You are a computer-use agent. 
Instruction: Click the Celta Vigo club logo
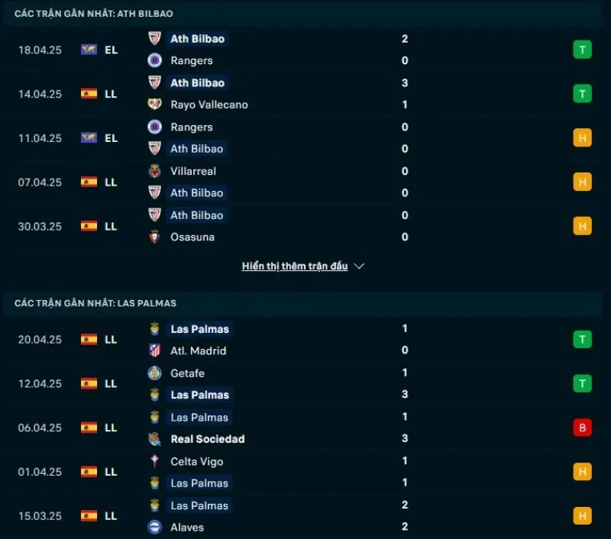(x=154, y=461)
